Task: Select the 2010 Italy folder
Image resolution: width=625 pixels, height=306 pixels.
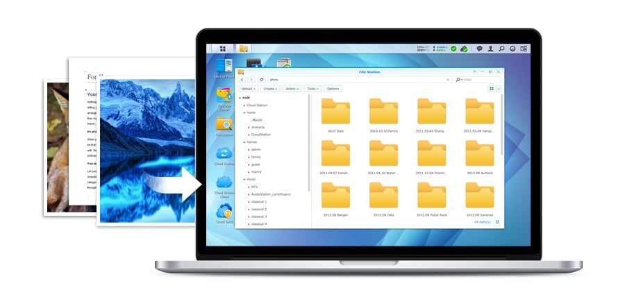Action: click(335, 114)
